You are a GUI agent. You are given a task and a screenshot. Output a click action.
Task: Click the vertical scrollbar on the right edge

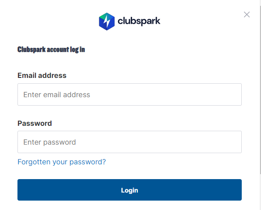click(x=261, y=90)
